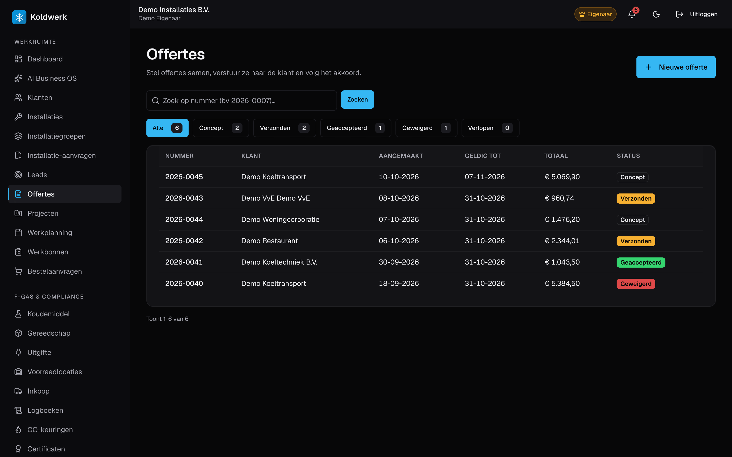The width and height of the screenshot is (732, 457).
Task: Click the Installatie-aanvragen document icon
Action: (19, 156)
